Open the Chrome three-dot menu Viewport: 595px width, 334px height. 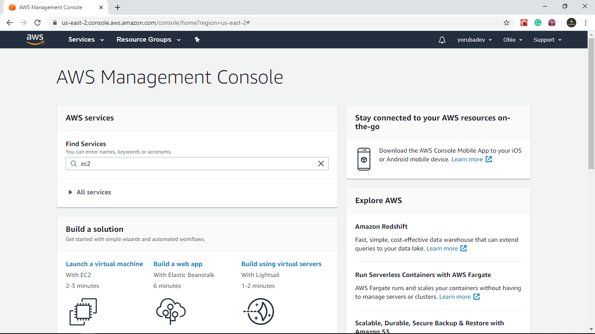(x=585, y=23)
